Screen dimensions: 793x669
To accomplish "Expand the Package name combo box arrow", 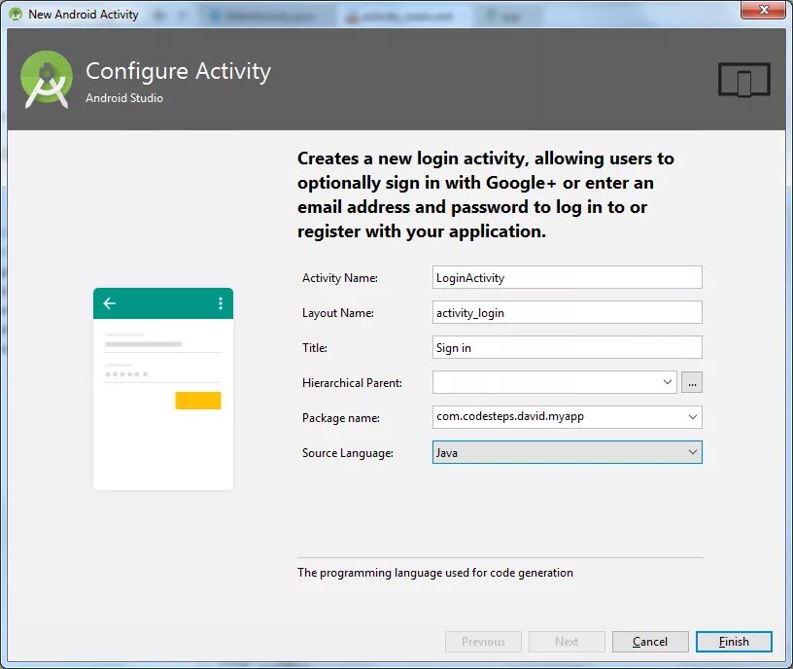I will pyautogui.click(x=692, y=417).
